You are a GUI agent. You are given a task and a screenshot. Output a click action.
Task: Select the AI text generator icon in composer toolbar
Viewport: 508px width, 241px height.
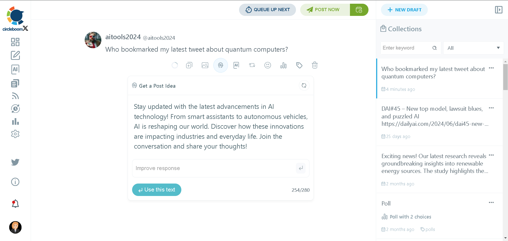236,65
